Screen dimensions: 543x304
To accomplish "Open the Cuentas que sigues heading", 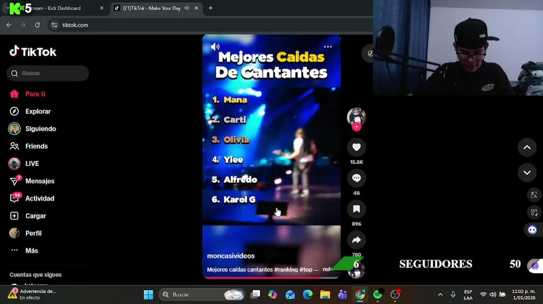I will pos(36,274).
